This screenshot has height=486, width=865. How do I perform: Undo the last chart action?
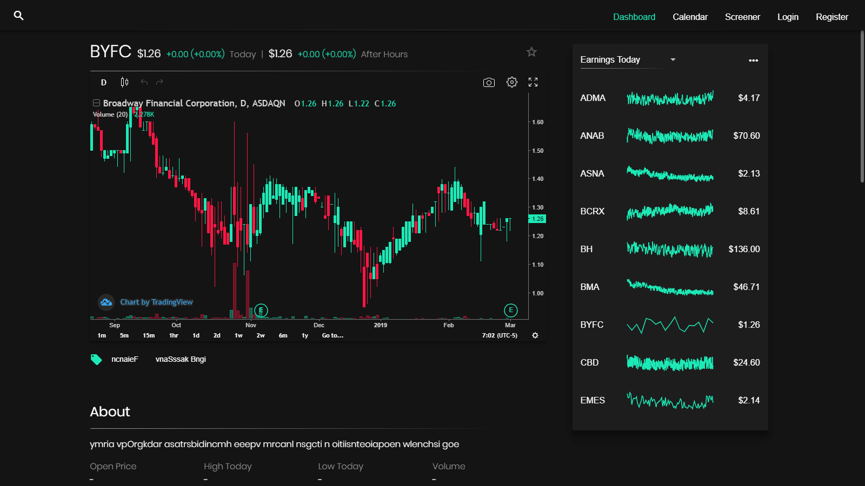[x=144, y=82]
